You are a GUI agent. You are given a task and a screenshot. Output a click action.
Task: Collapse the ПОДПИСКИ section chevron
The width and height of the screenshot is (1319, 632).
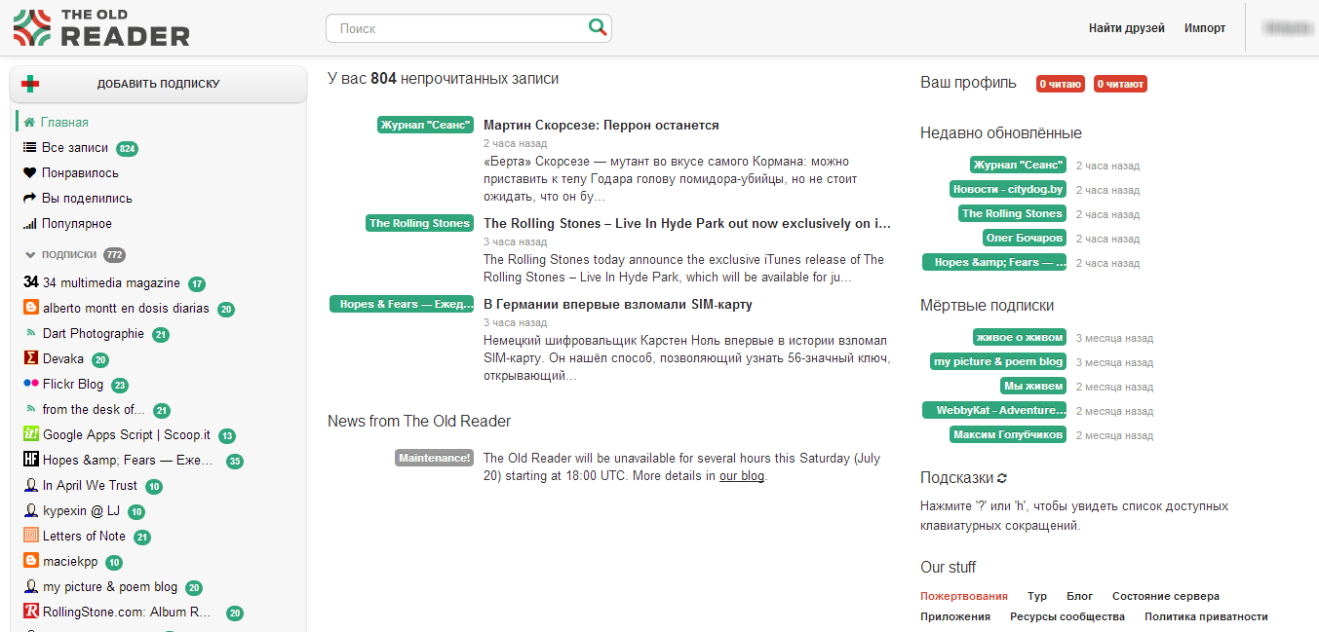coord(30,255)
